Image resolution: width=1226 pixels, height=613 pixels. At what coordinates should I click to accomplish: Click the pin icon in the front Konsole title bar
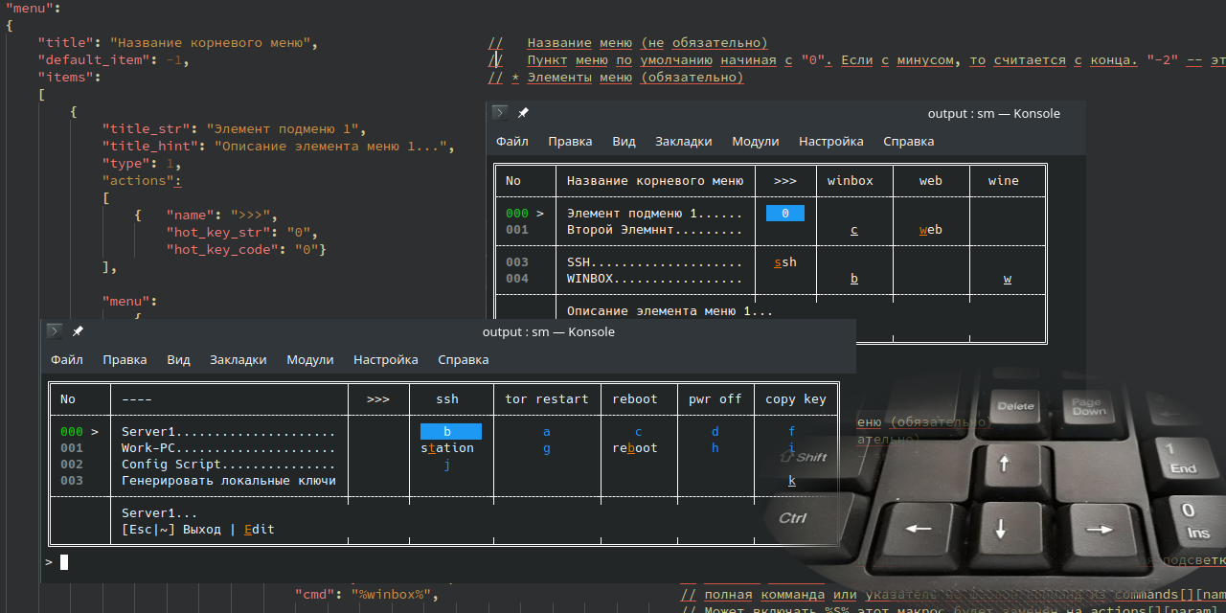coord(78,331)
